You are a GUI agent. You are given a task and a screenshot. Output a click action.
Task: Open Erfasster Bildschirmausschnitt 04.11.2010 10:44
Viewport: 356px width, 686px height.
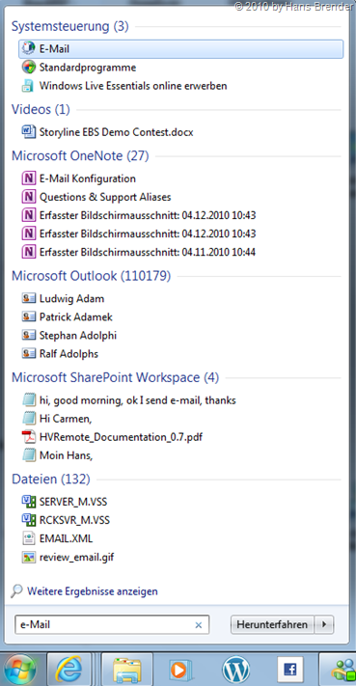click(x=148, y=252)
